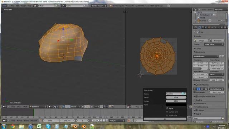Screen dimensions: 229x129
Task: Click the OK button in New Image dialog
Action: [165, 119]
